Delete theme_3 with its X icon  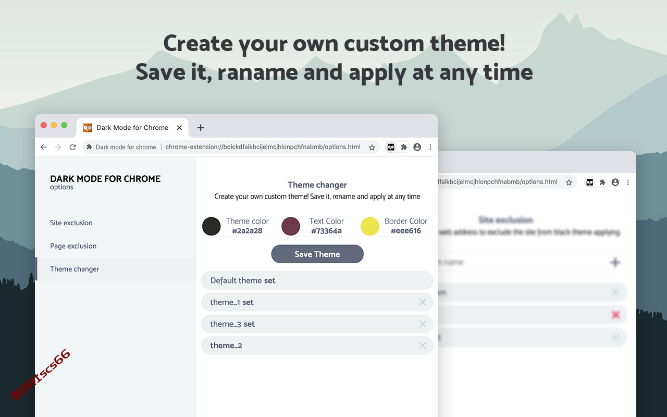tap(423, 324)
